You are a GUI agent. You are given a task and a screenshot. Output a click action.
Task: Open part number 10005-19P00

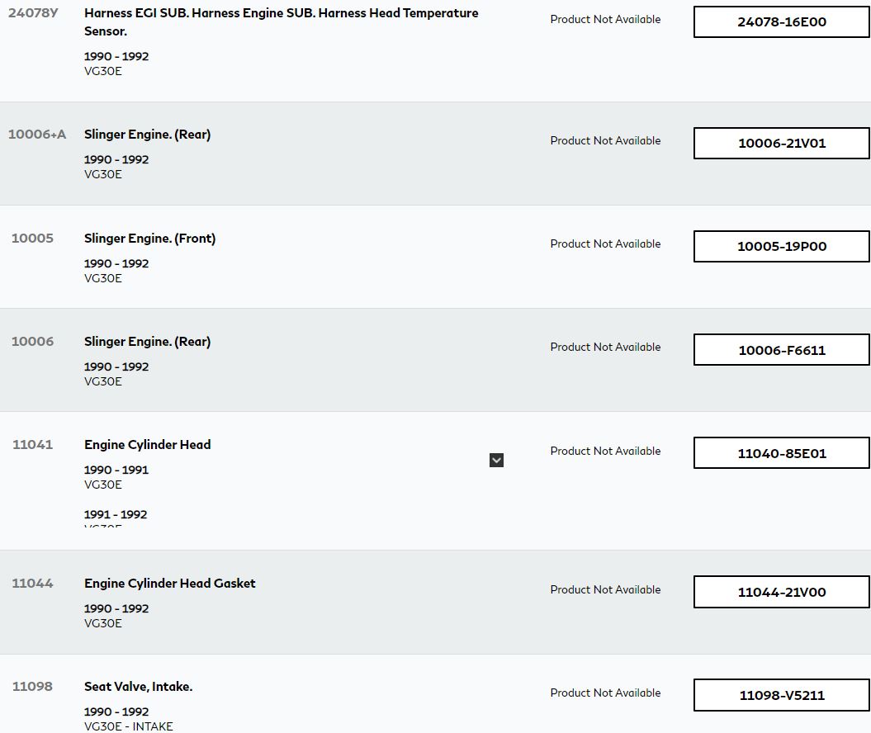pos(781,246)
